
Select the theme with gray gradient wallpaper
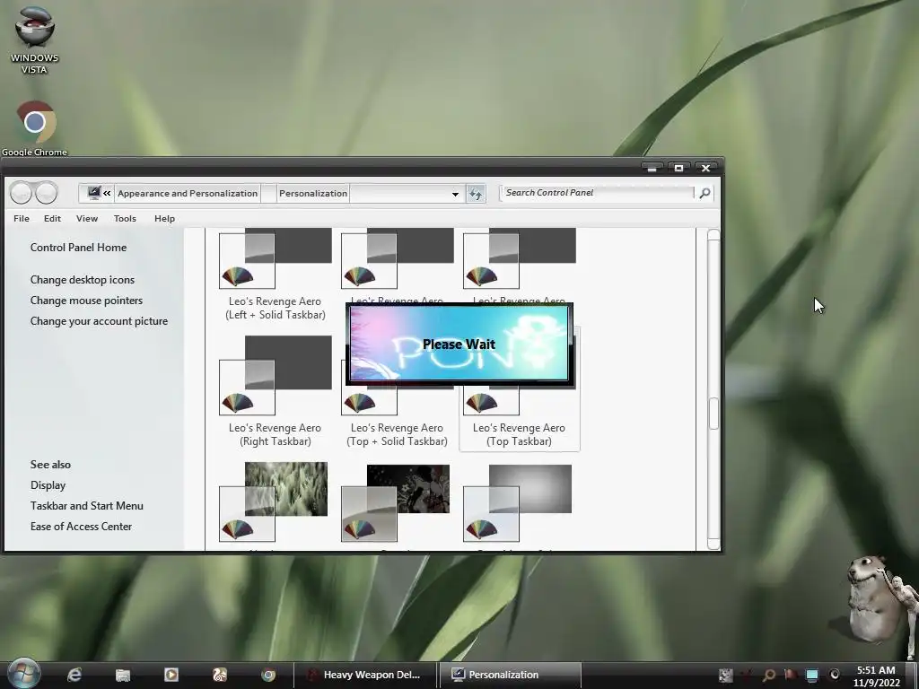point(518,502)
